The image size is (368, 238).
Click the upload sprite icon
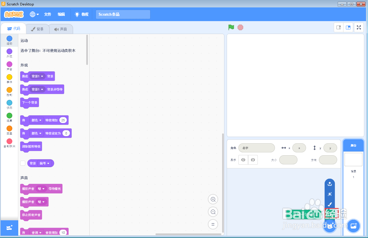(x=330, y=184)
